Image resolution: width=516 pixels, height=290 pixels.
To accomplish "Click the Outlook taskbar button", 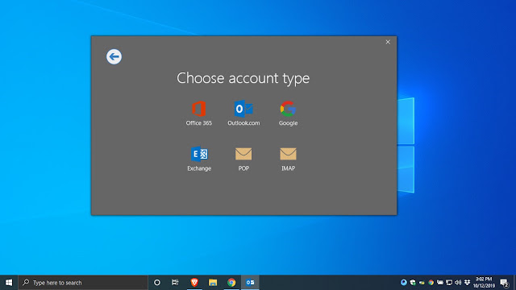I will pyautogui.click(x=250, y=283).
